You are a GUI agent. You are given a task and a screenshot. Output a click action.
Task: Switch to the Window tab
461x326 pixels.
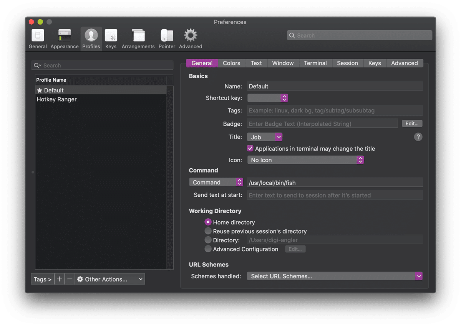[x=283, y=63]
